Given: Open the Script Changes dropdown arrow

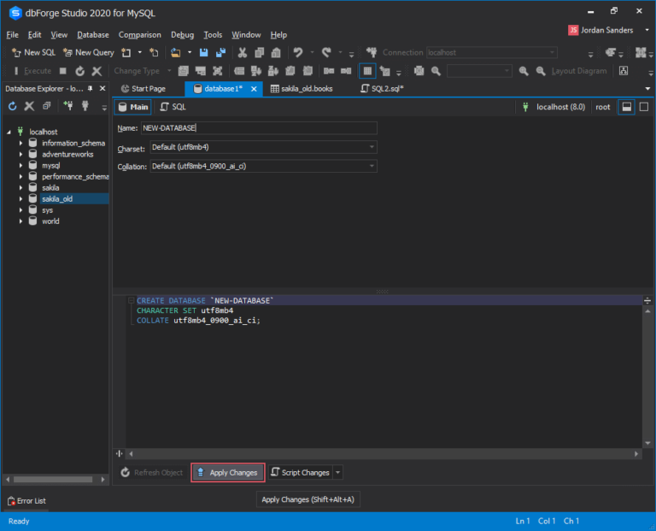Looking at the screenshot, I should (x=337, y=472).
